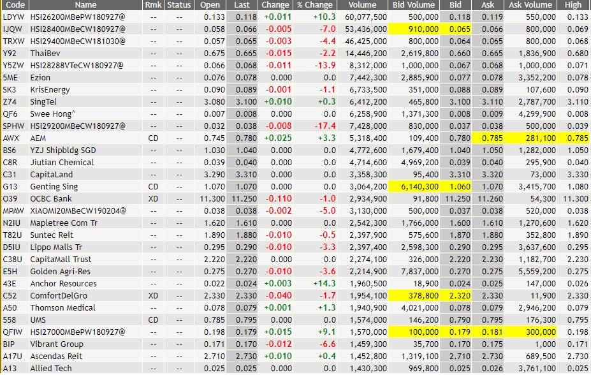Click highlighted bid volume 910,000
This screenshot has width=591, height=375.
(x=424, y=29)
